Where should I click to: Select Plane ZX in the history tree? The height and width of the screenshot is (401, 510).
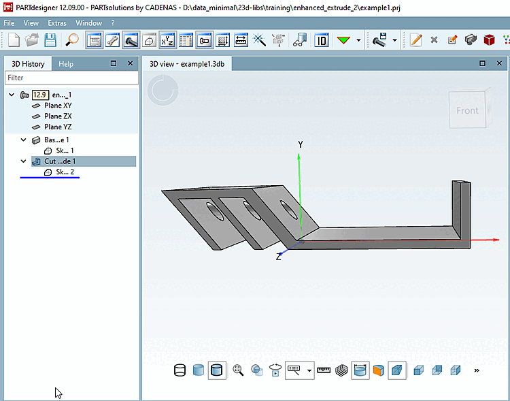[58, 116]
